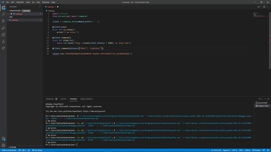Open the Testing flask view

pos(3,41)
